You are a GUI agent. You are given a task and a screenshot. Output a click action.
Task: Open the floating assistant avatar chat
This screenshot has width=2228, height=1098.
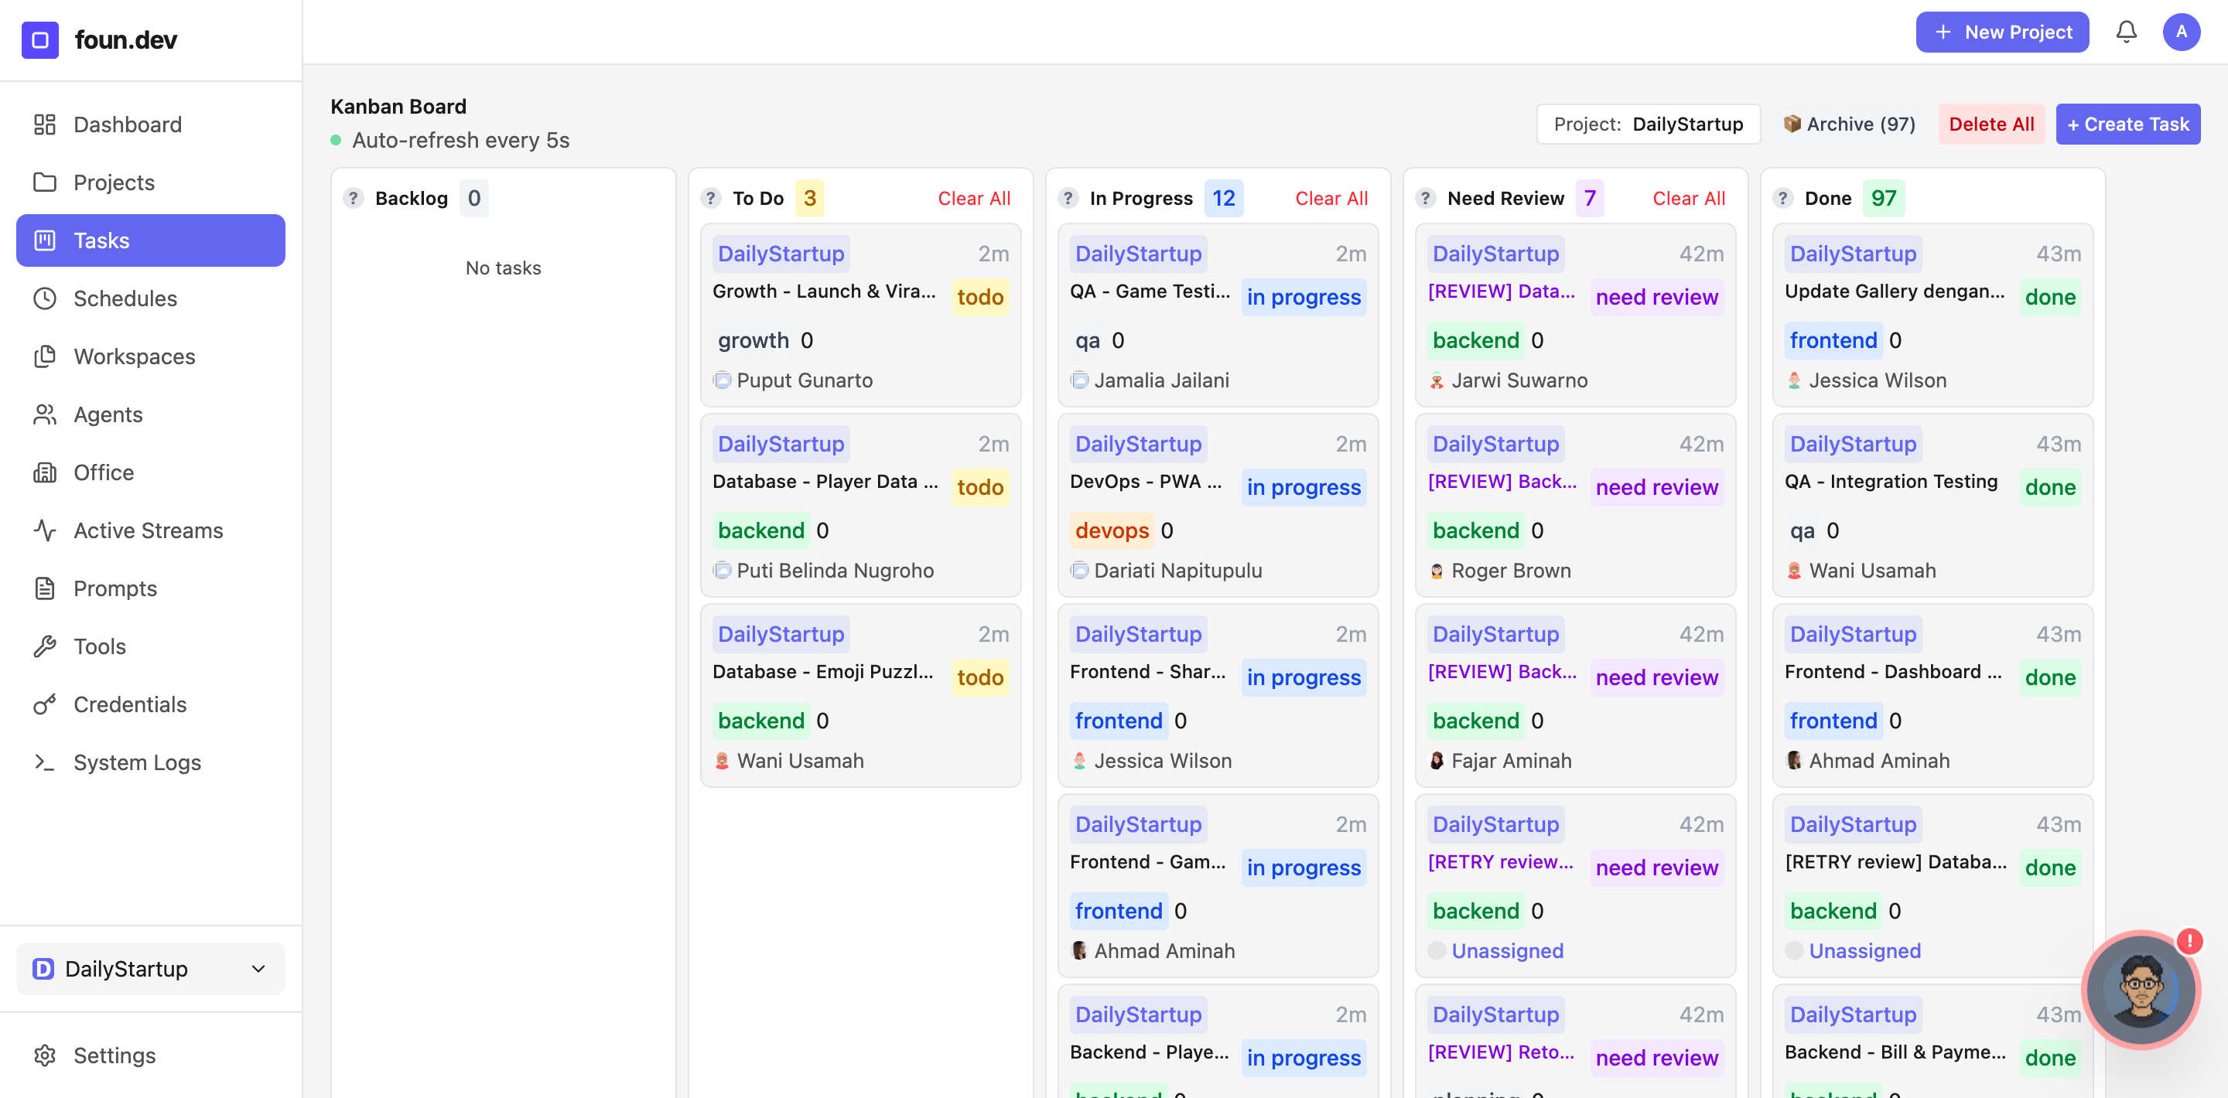(2141, 990)
